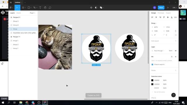
Task: Select the Comment tool
Action: coord(50,8)
